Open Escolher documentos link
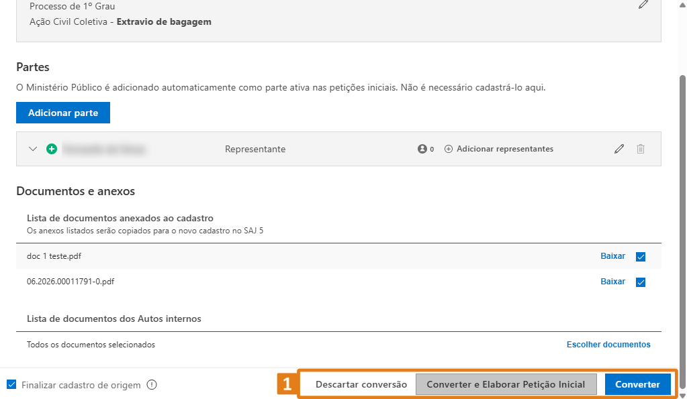687x399 pixels. pyautogui.click(x=608, y=344)
